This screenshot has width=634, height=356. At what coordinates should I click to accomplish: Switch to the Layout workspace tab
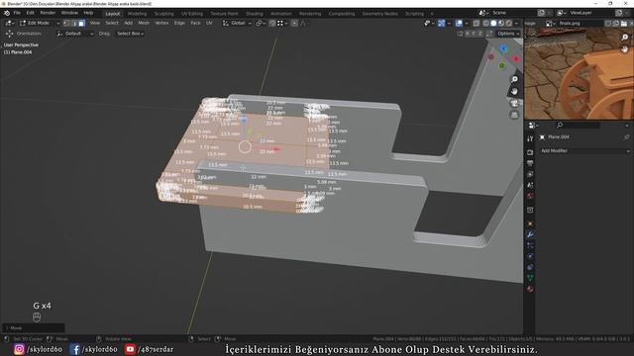click(112, 13)
